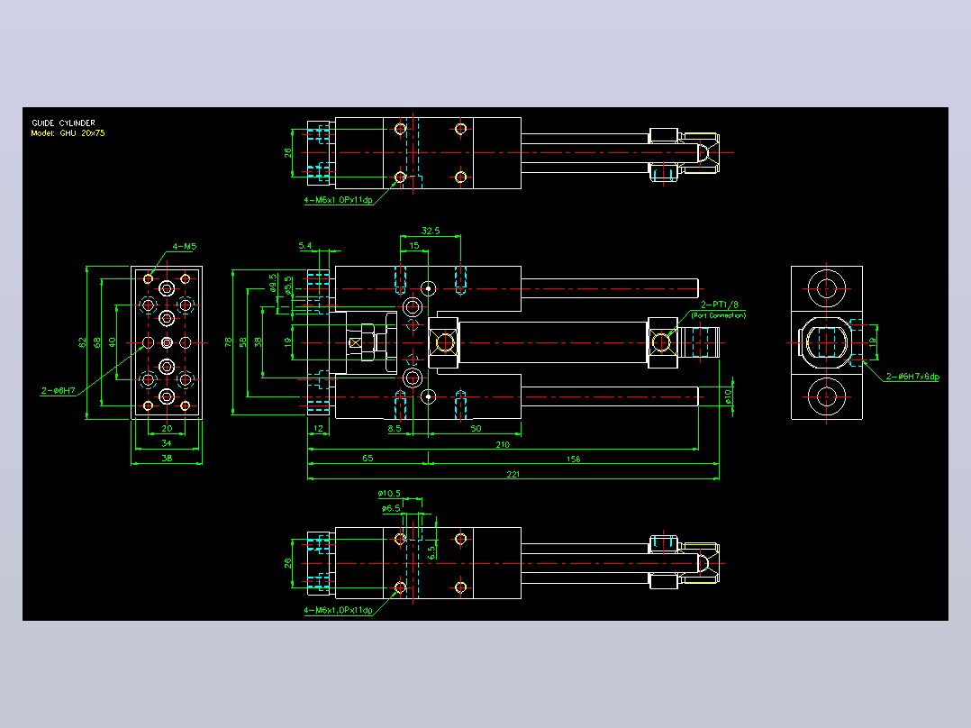
Task: Click the '82' height dimension
Action: pos(82,342)
